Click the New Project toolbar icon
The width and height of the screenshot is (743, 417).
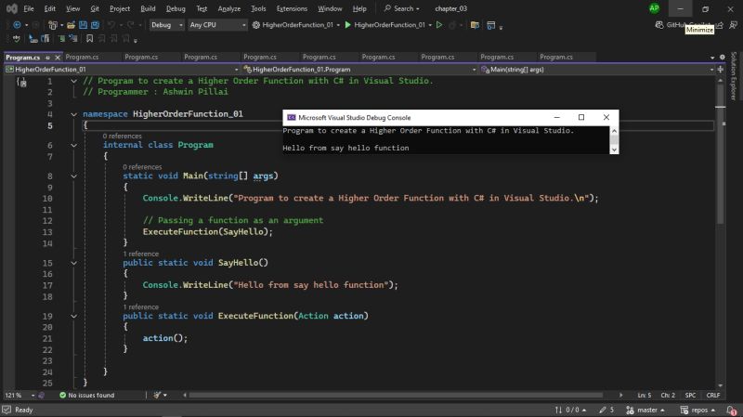click(x=53, y=25)
